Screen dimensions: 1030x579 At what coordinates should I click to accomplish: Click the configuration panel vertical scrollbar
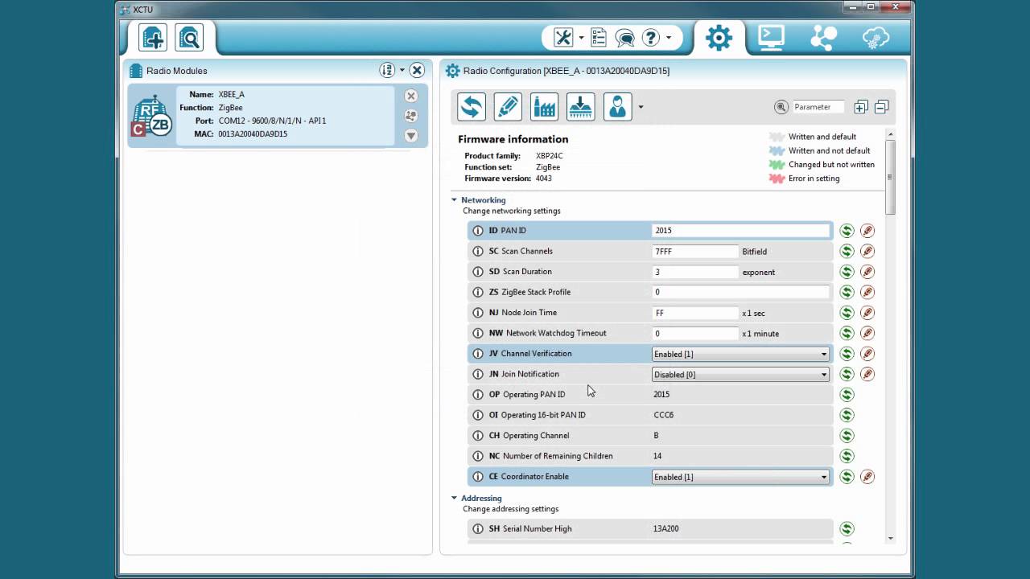890,177
